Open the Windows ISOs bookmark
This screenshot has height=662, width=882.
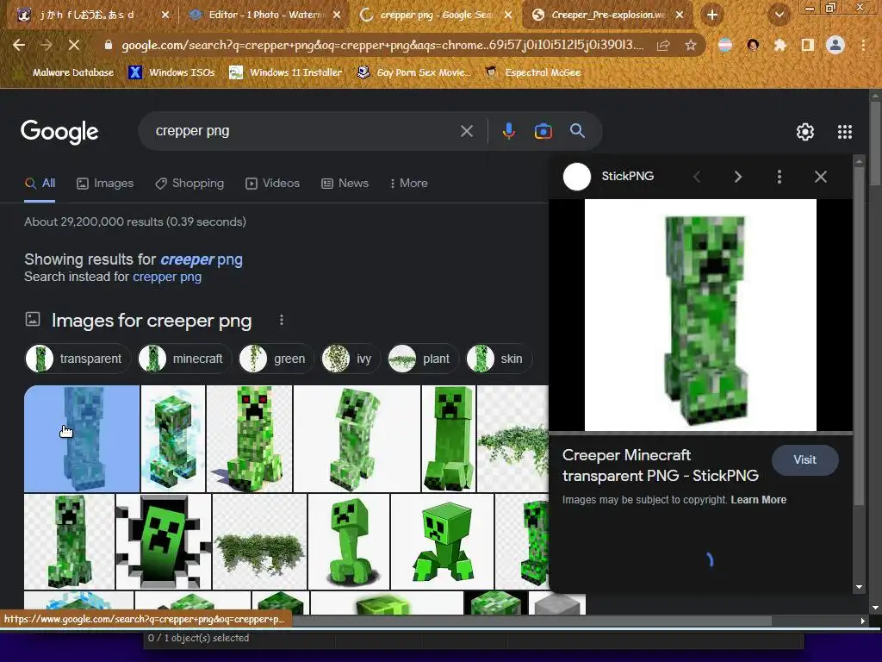(x=172, y=72)
